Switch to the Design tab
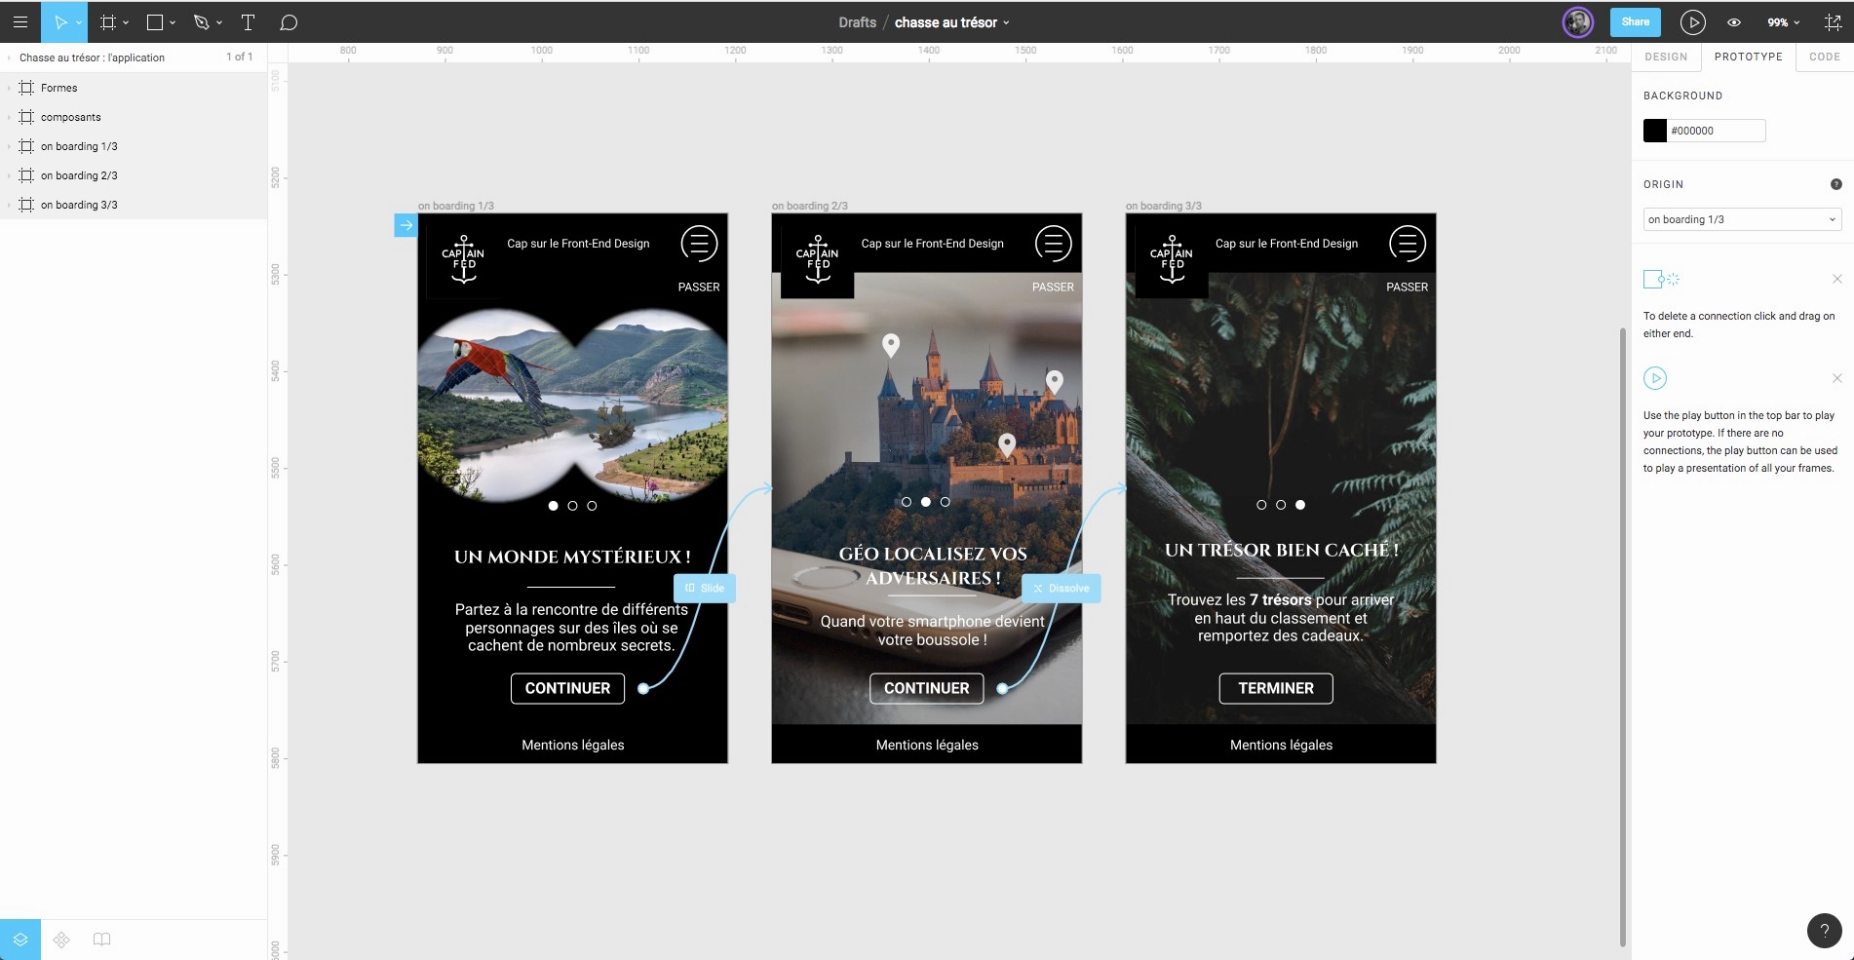This screenshot has height=960, width=1854. point(1666,57)
